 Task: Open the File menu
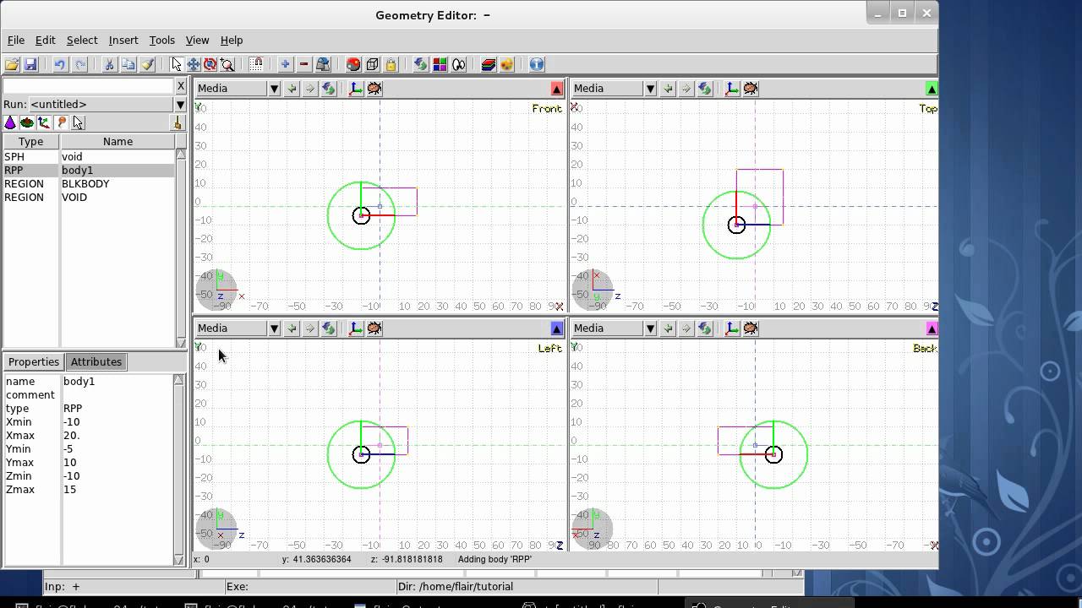point(16,40)
